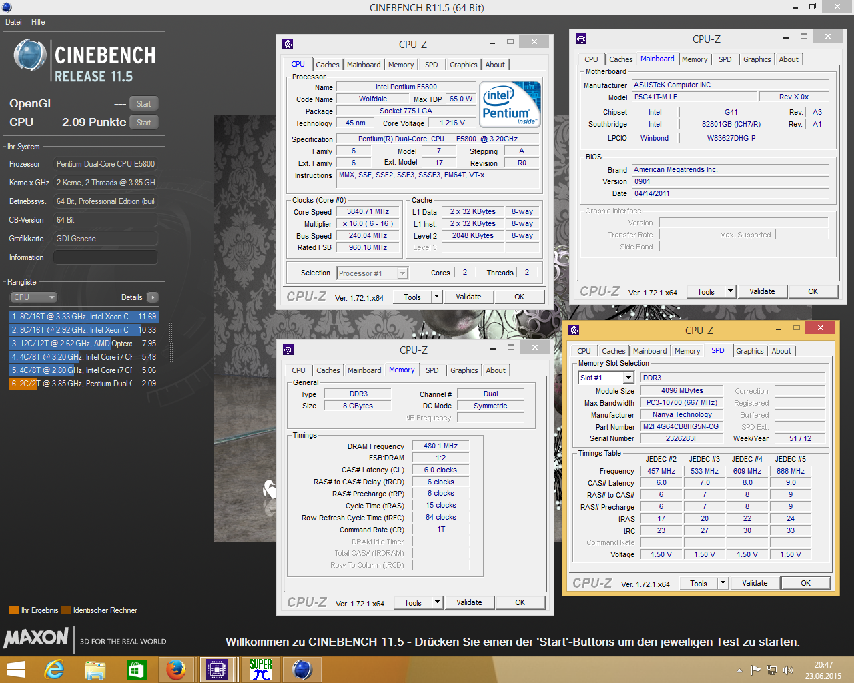854x683 pixels.
Task: Click the mainboard Model P5G41T-M LE
Action: pos(693,97)
